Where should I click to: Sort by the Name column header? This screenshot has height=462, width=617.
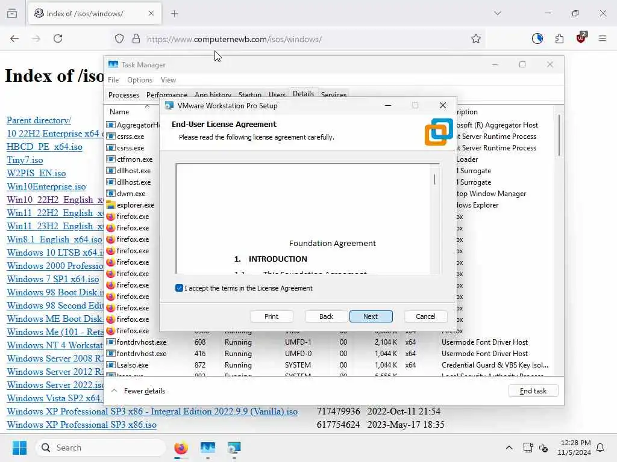119,111
